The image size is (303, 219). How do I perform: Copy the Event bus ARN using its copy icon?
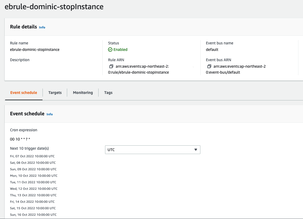209,66
